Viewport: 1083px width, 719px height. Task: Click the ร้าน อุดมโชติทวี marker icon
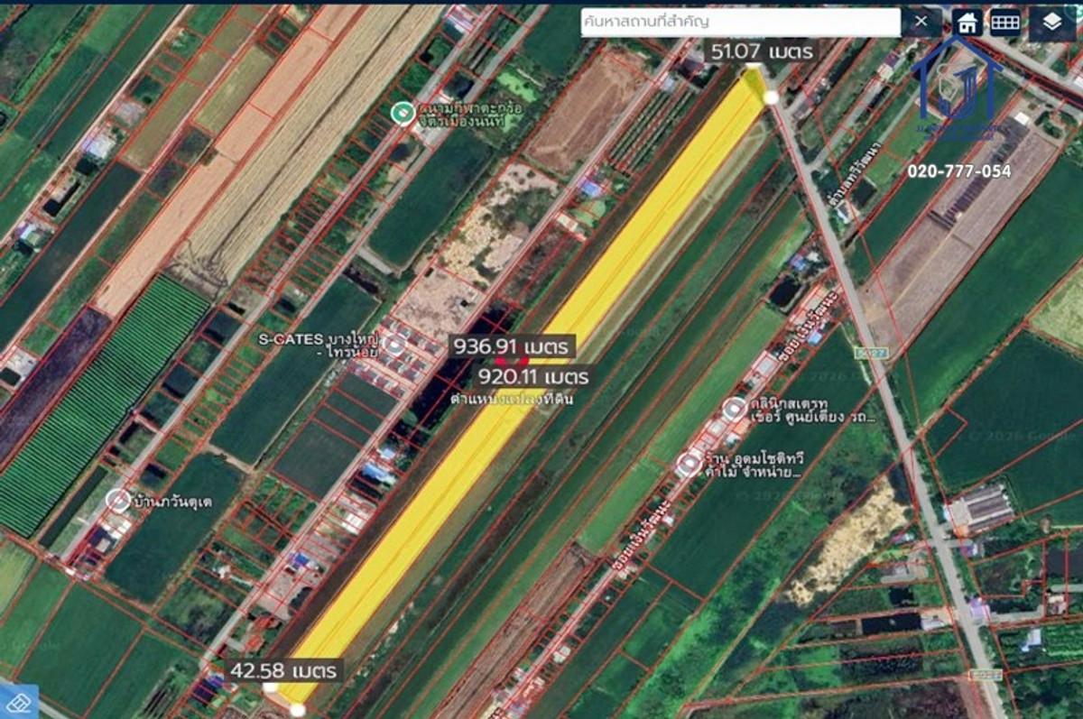pos(689,465)
